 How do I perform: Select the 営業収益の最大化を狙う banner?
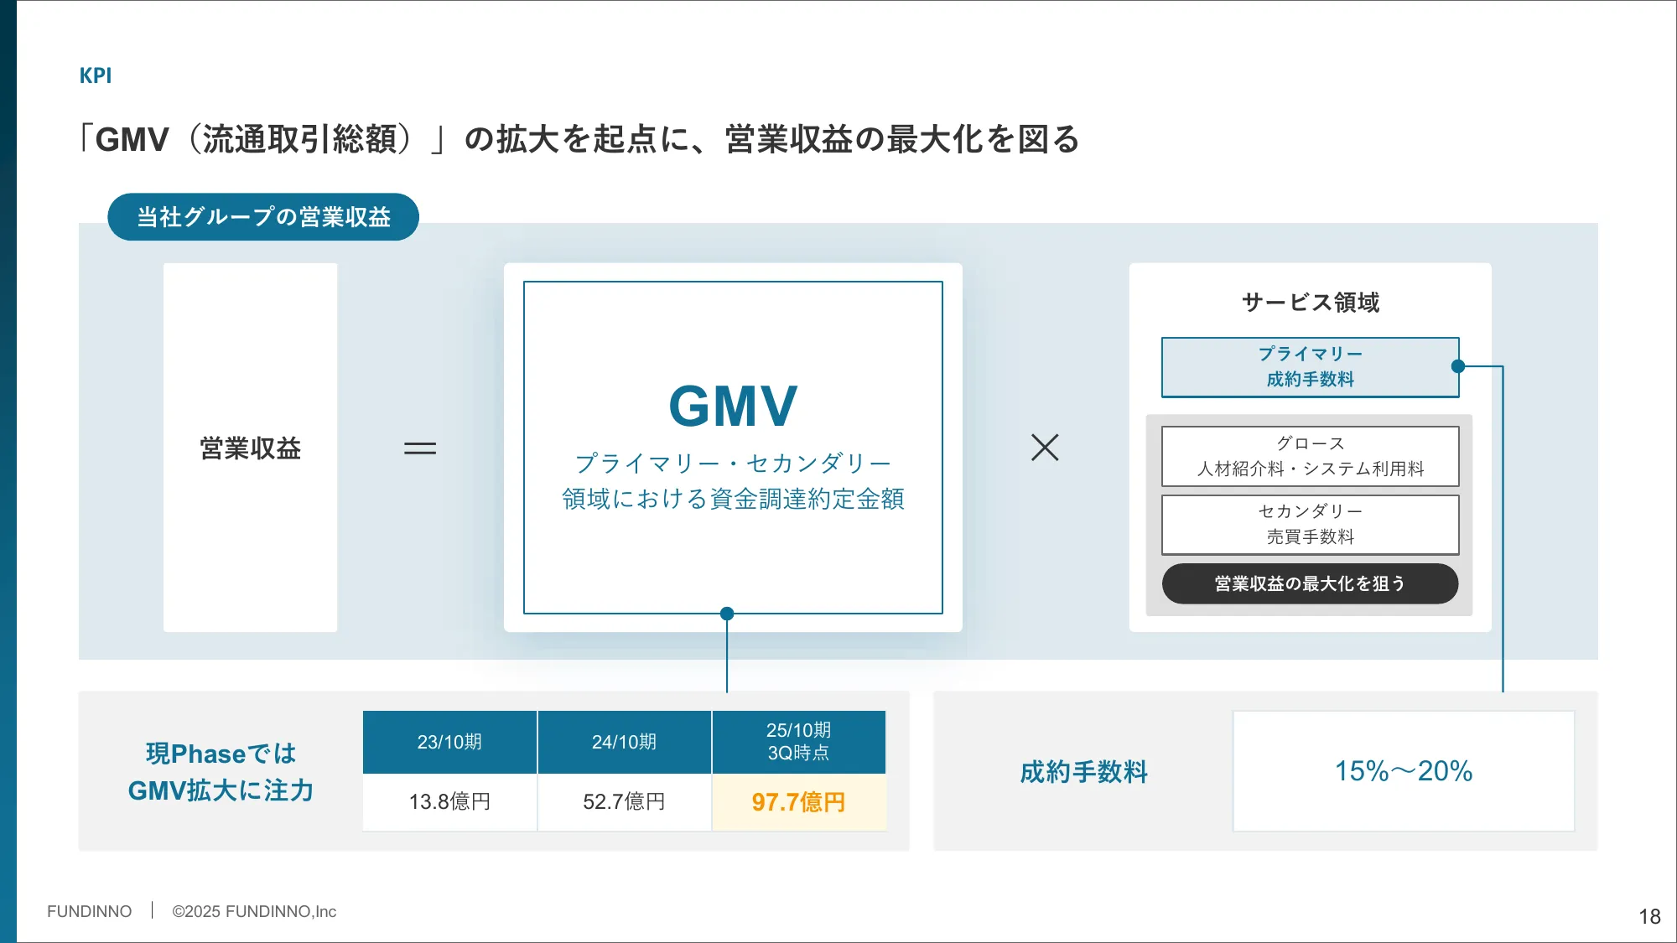coord(1309,583)
